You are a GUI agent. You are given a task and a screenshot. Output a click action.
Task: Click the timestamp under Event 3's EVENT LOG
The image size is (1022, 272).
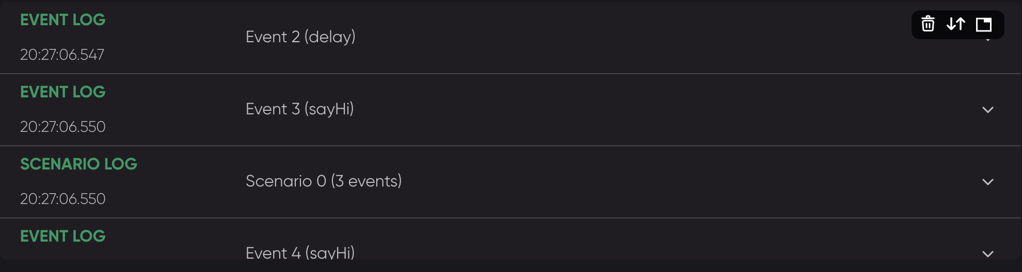click(x=62, y=127)
